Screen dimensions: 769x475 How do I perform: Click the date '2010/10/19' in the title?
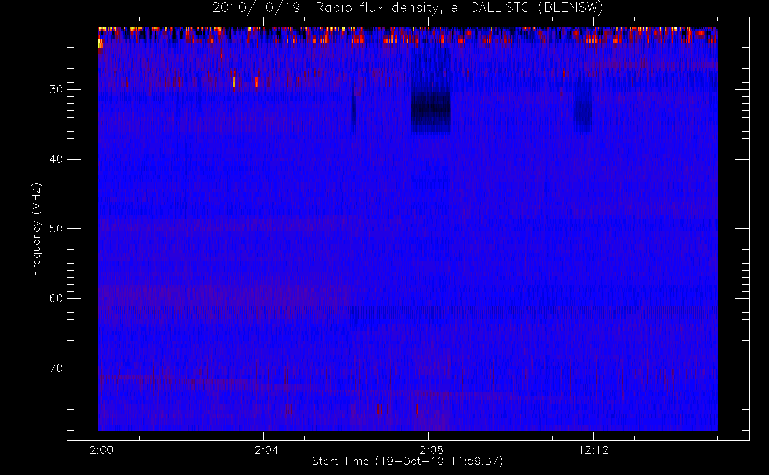(x=256, y=8)
